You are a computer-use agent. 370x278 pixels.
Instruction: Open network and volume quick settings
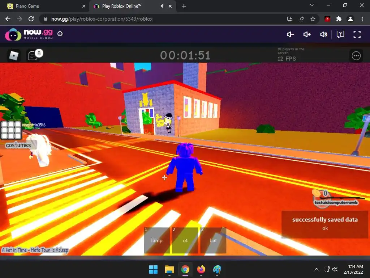pos(331,269)
